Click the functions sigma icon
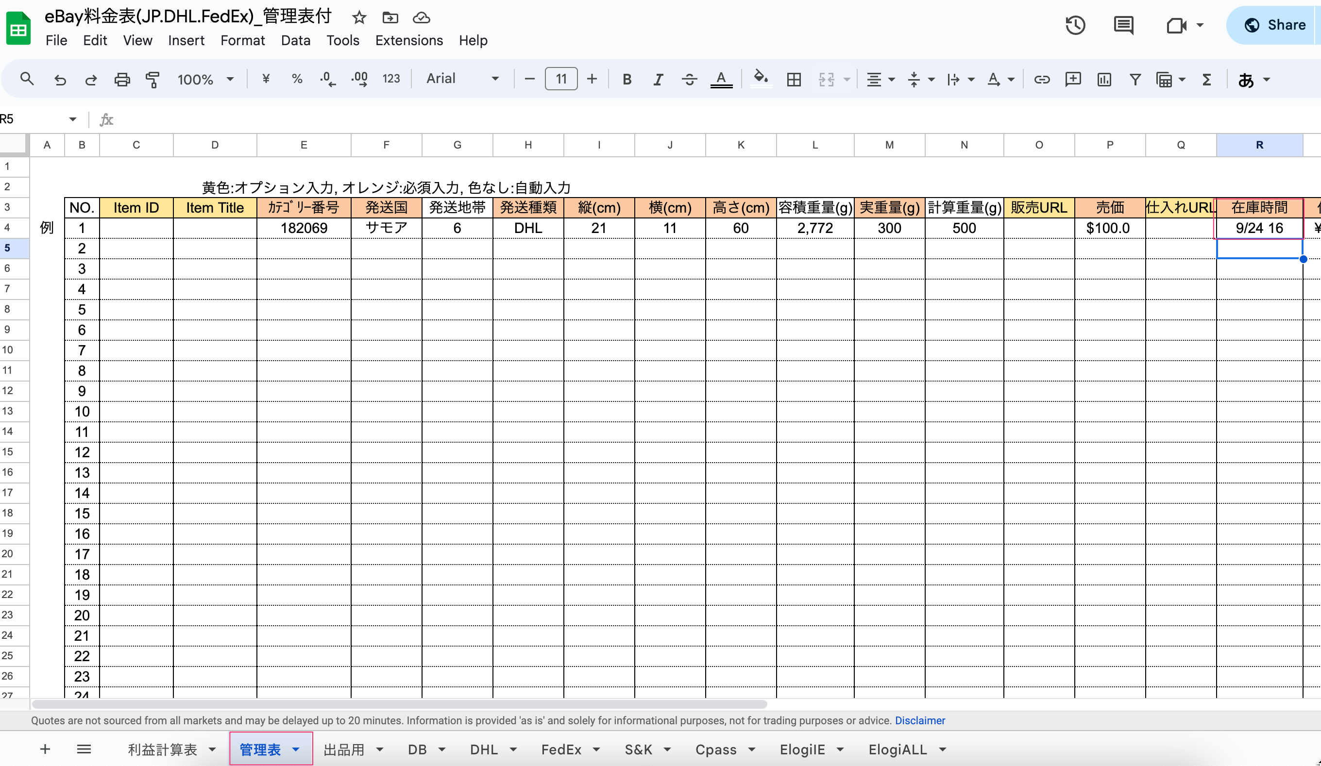Viewport: 1321px width, 766px height. click(x=1207, y=80)
